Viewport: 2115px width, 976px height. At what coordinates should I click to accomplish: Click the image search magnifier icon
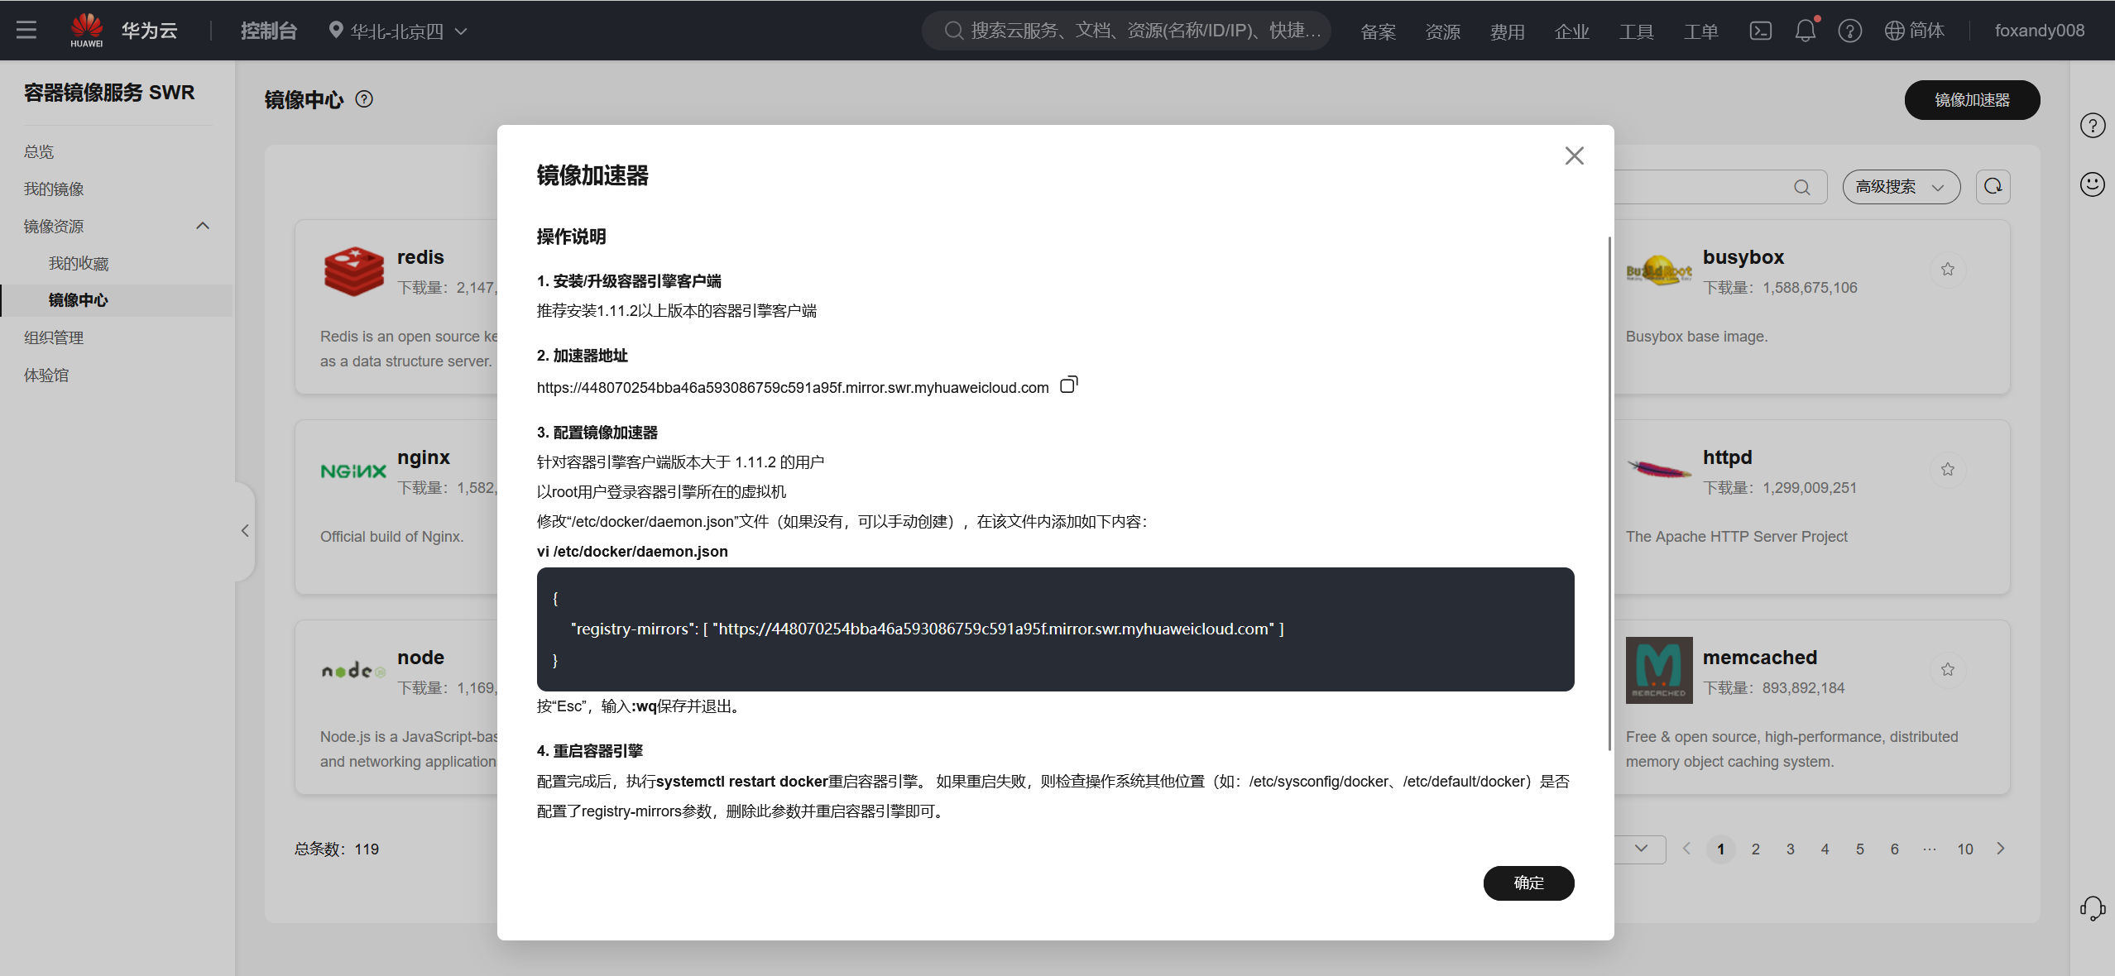pyautogui.click(x=1802, y=187)
